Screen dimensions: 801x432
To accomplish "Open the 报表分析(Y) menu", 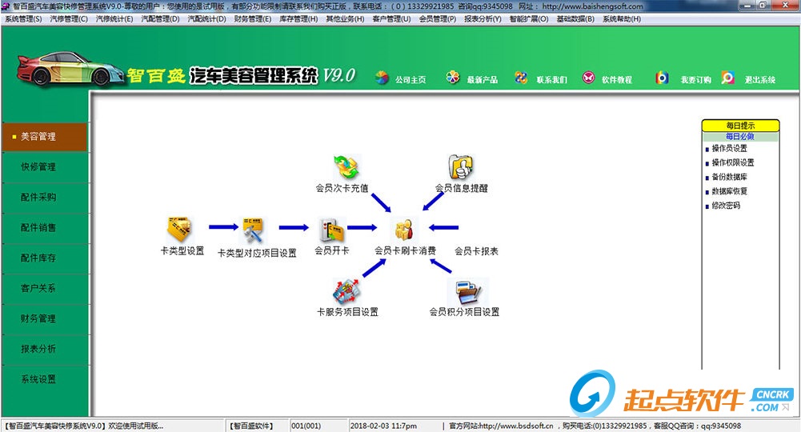I will (483, 19).
